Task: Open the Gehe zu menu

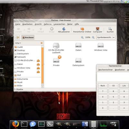Action: click(x=48, y=24)
